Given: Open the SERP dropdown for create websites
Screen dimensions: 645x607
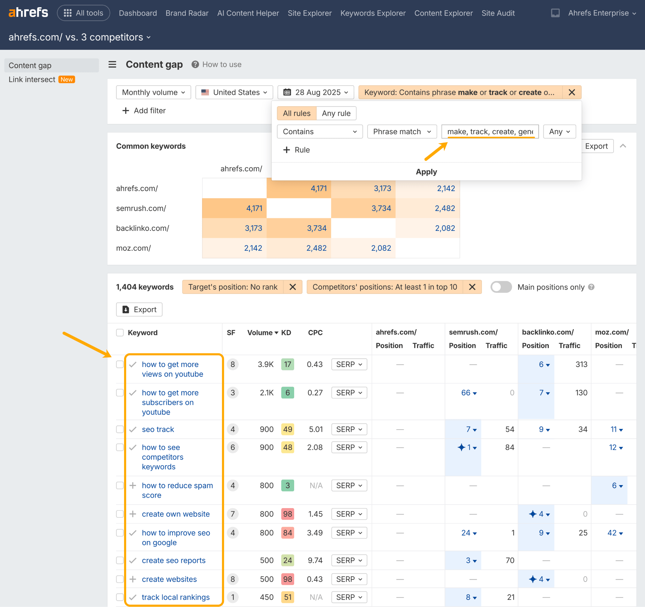Looking at the screenshot, I should (349, 579).
